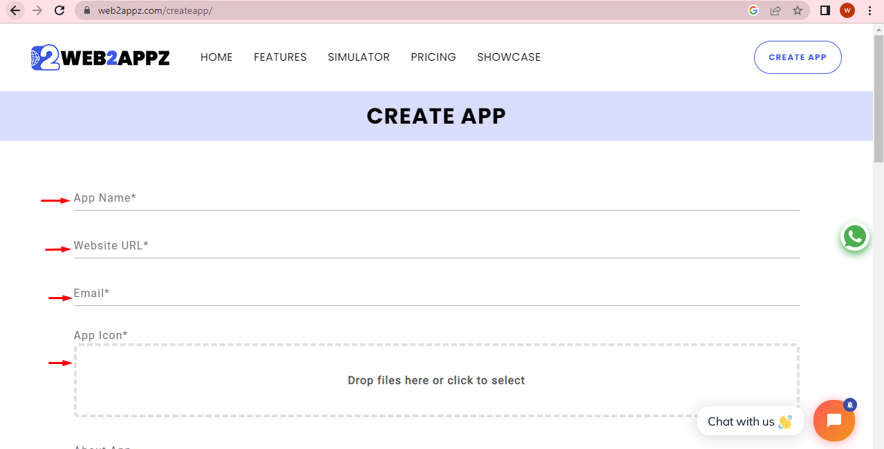
Task: Click the App Icon file drop area
Action: 436,380
